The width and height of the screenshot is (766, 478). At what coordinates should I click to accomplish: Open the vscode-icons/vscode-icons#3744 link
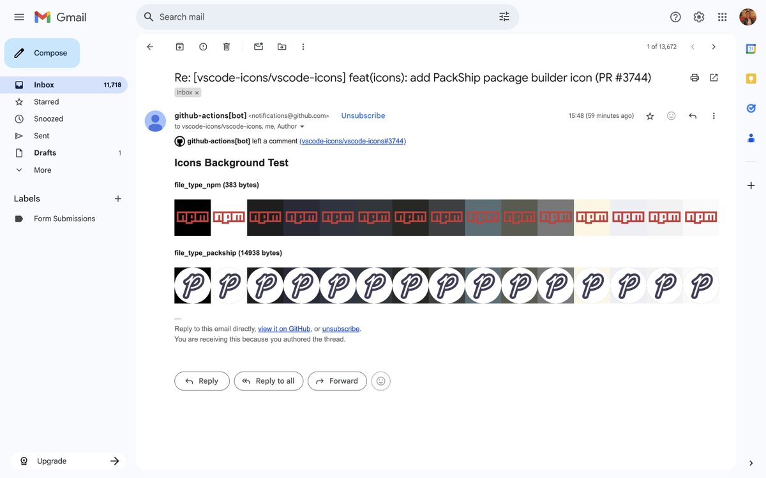point(352,141)
